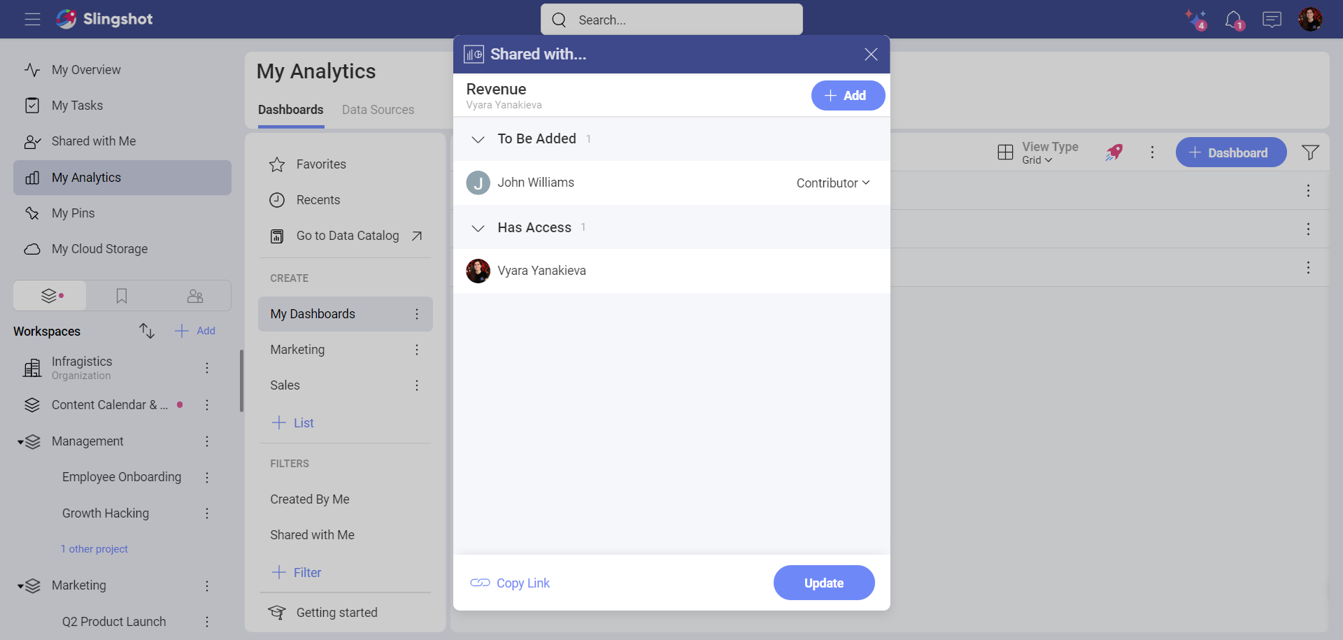Viewport: 1343px width, 640px height.
Task: Open options for Management workspace
Action: pos(207,441)
